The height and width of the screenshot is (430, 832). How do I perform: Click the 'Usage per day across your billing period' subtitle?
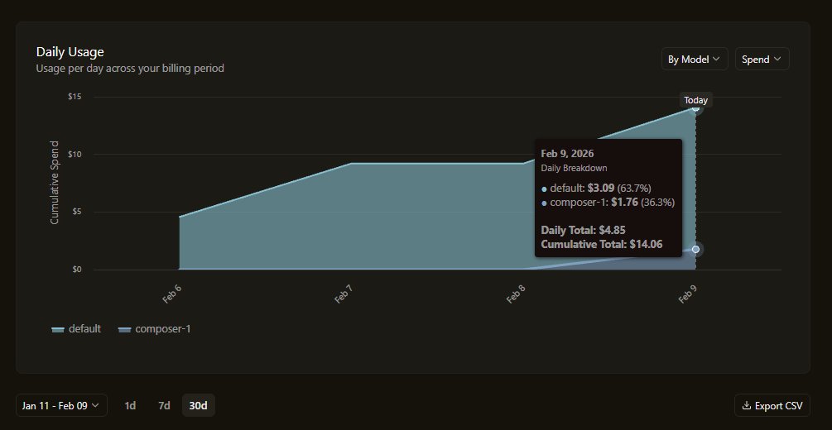coord(130,69)
